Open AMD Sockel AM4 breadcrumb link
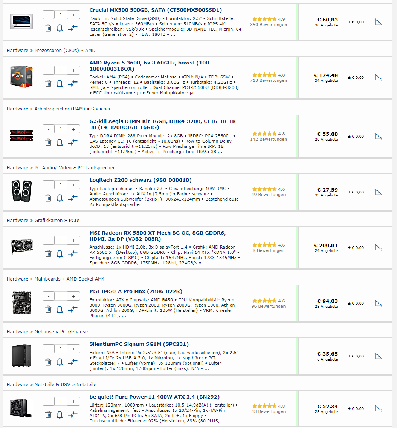 (86, 279)
